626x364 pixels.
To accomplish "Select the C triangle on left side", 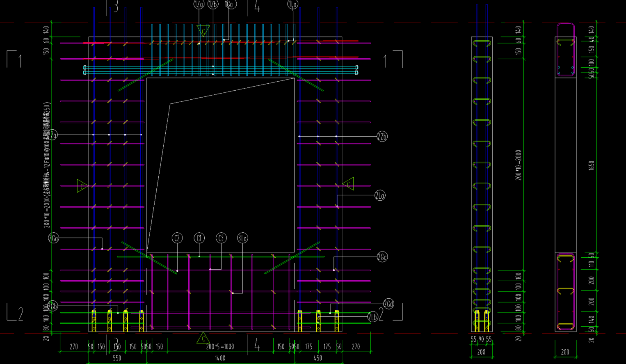I will (x=82, y=186).
